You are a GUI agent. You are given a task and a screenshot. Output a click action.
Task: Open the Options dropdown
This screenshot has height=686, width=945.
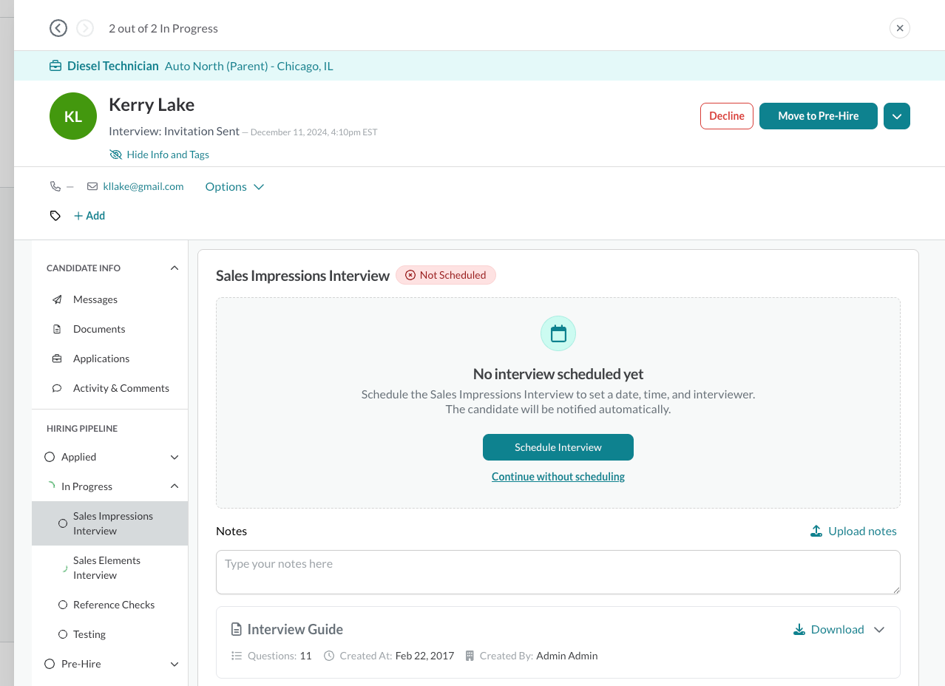coord(234,186)
